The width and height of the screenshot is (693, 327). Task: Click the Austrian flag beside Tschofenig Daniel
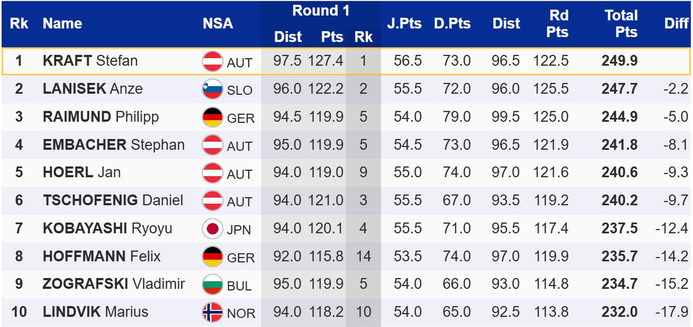point(213,201)
